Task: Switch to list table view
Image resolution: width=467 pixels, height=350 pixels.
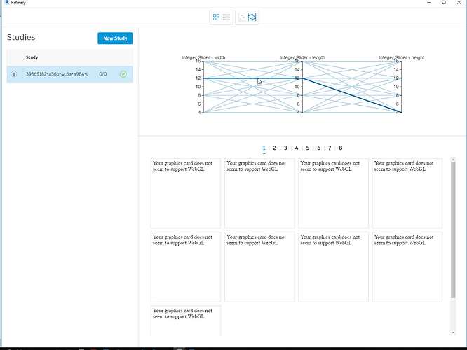Action: (x=226, y=17)
